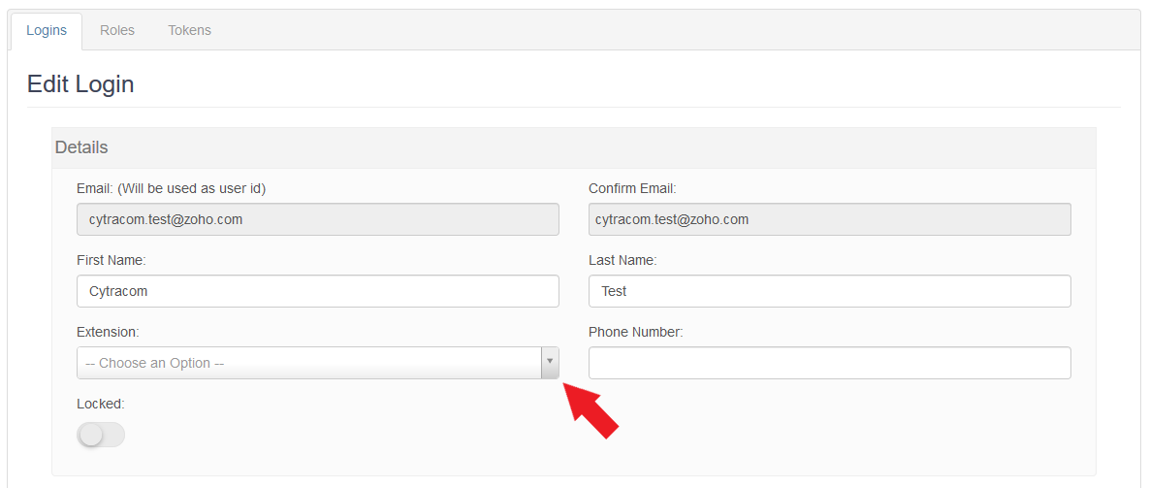Click the Phone Number label
The image size is (1149, 488).
(635, 332)
